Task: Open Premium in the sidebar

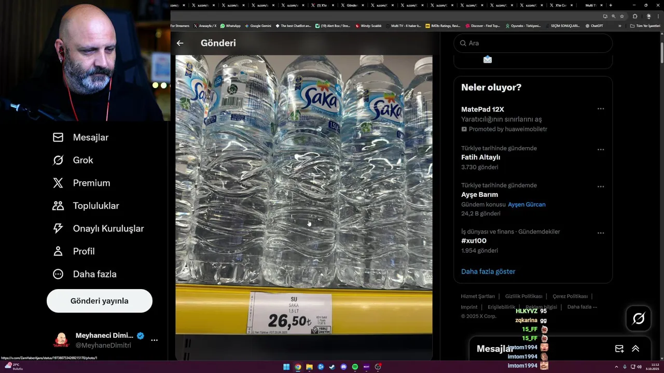Action: [x=81, y=183]
